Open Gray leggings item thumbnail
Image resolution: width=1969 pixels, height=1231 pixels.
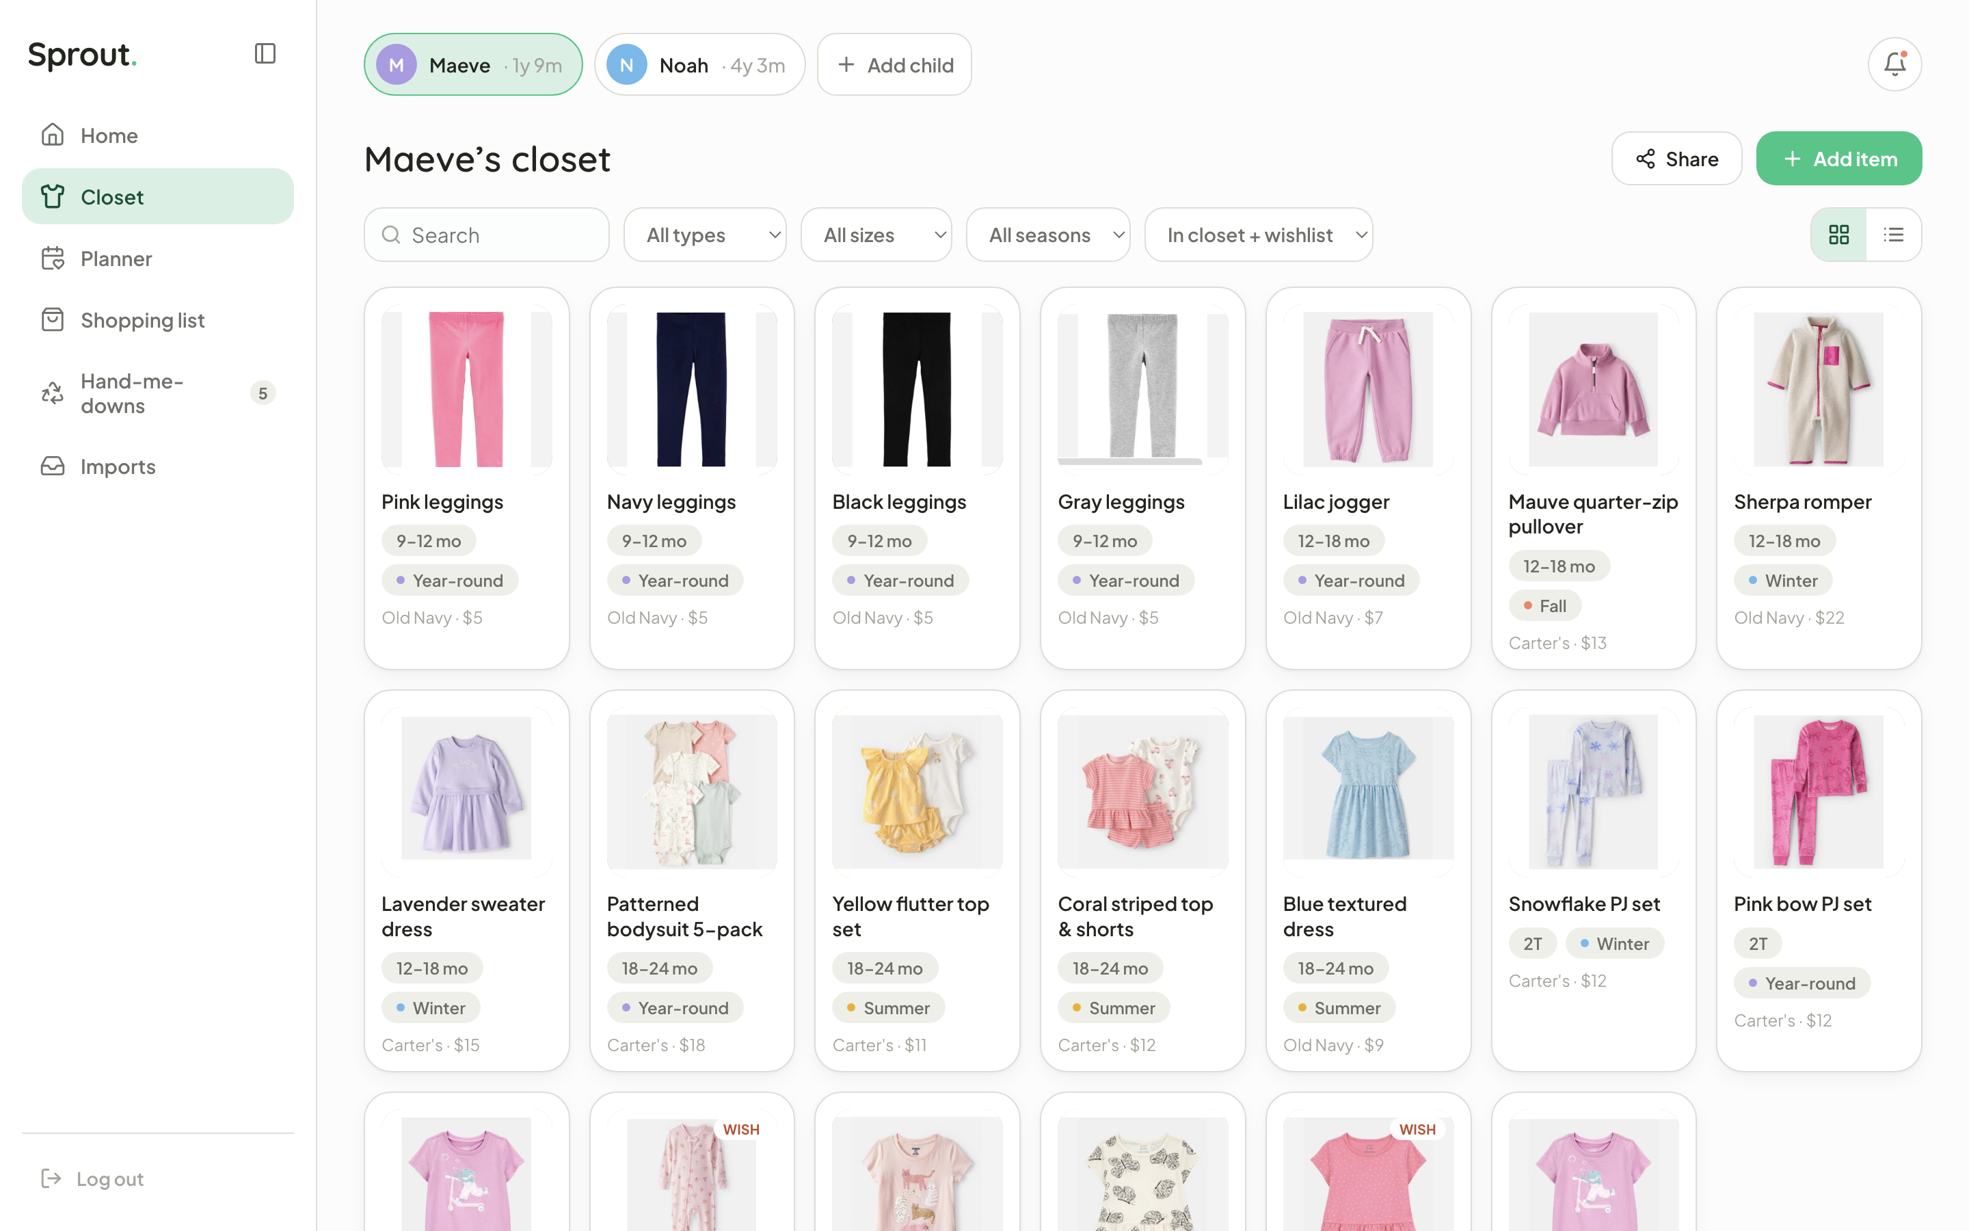(x=1142, y=389)
